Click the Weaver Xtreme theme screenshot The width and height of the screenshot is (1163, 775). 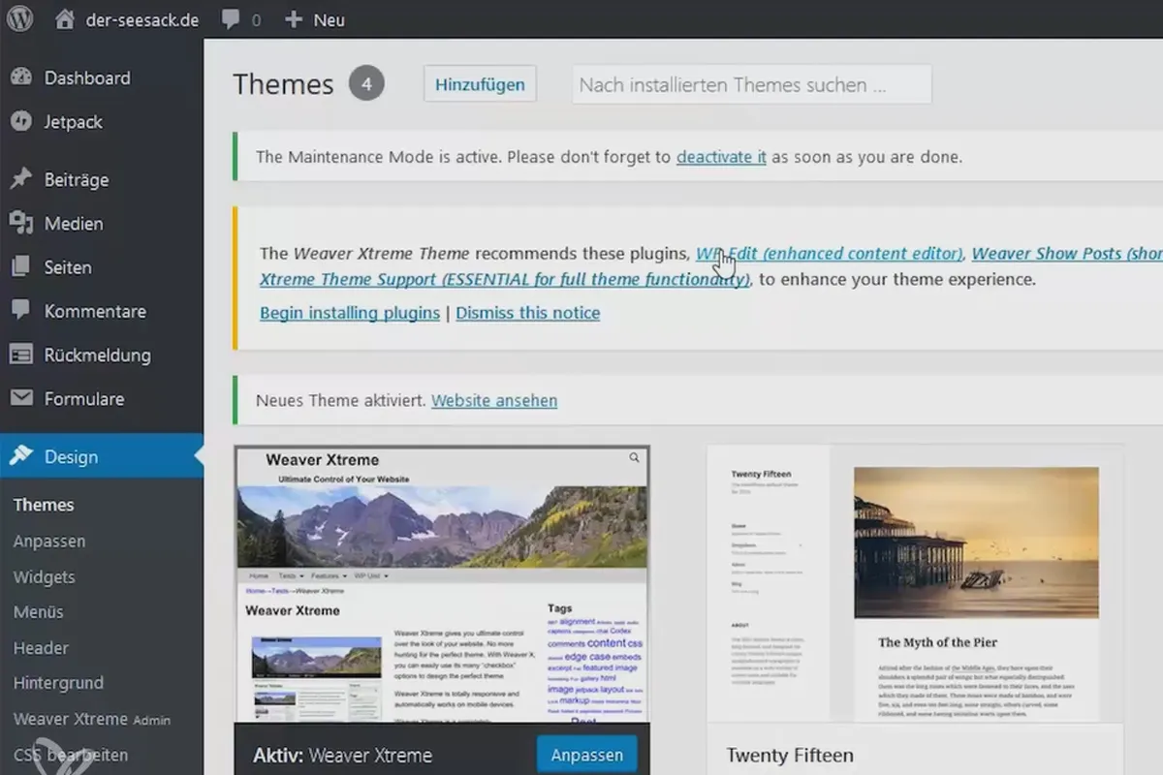point(442,585)
